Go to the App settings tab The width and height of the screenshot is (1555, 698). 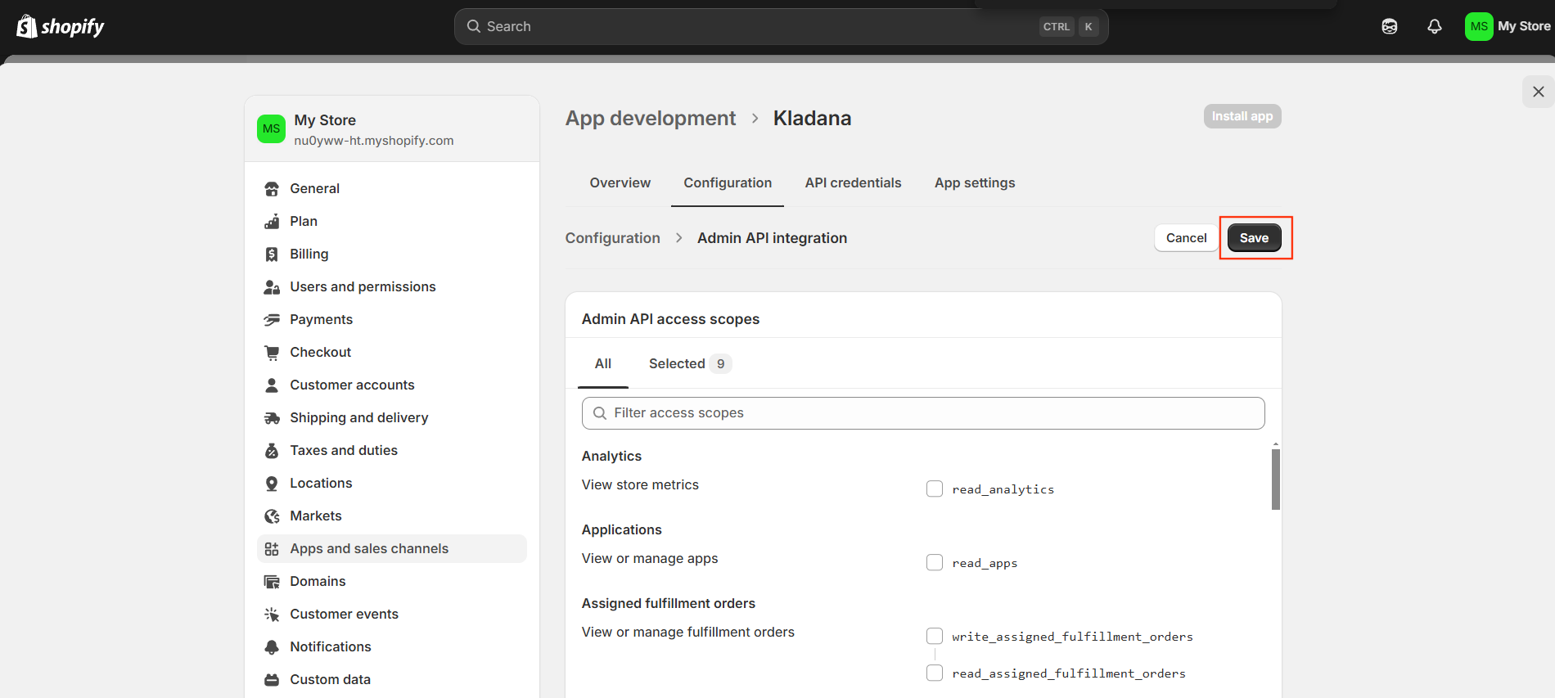pyautogui.click(x=975, y=183)
